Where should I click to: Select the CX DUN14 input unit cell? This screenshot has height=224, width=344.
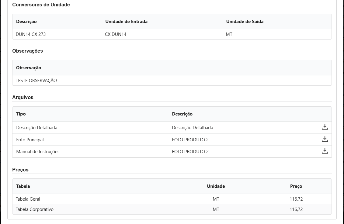click(116, 34)
